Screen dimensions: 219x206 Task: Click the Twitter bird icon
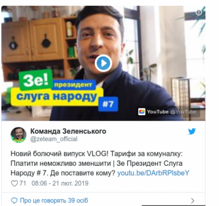coord(192,132)
